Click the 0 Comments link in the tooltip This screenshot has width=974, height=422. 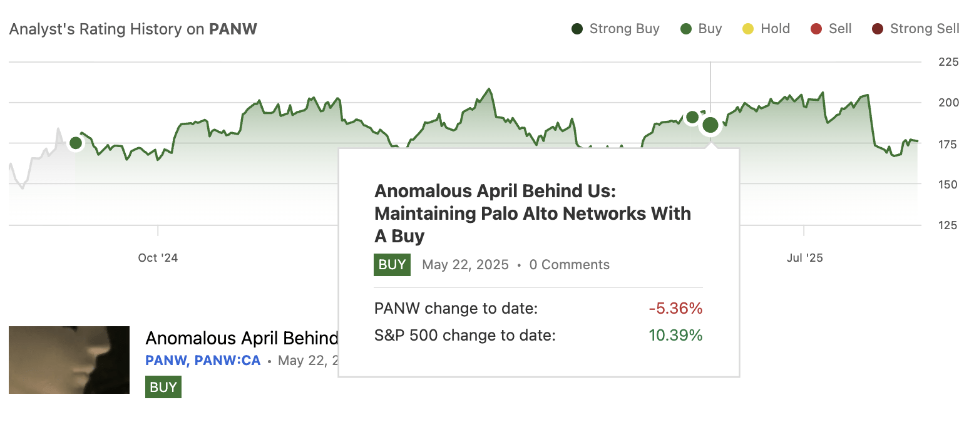tap(569, 264)
